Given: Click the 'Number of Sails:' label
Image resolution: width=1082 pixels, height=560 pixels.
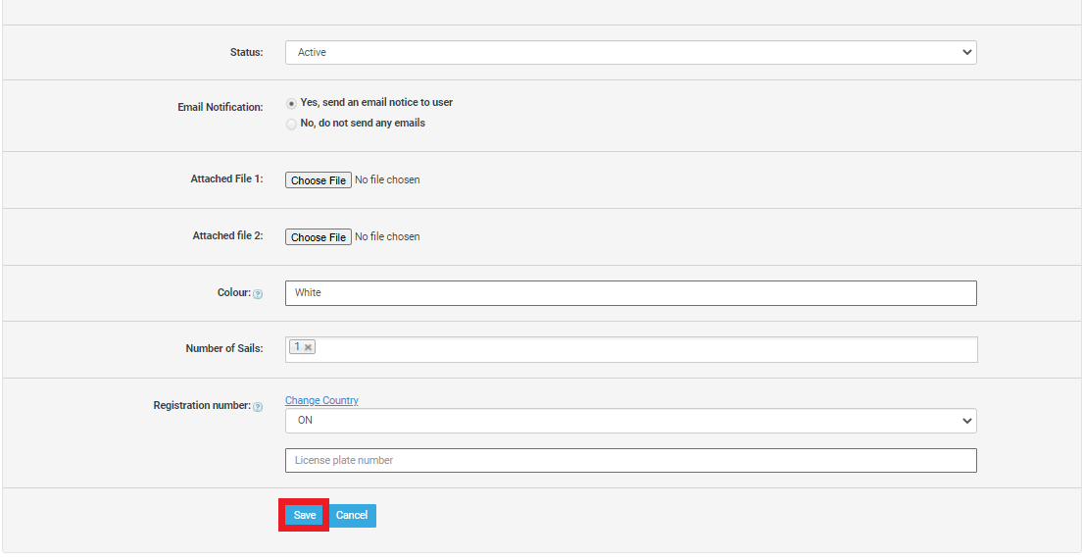Looking at the screenshot, I should 224,349.
